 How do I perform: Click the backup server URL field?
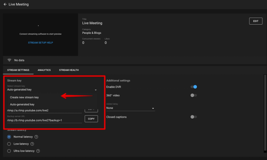pos(45,120)
